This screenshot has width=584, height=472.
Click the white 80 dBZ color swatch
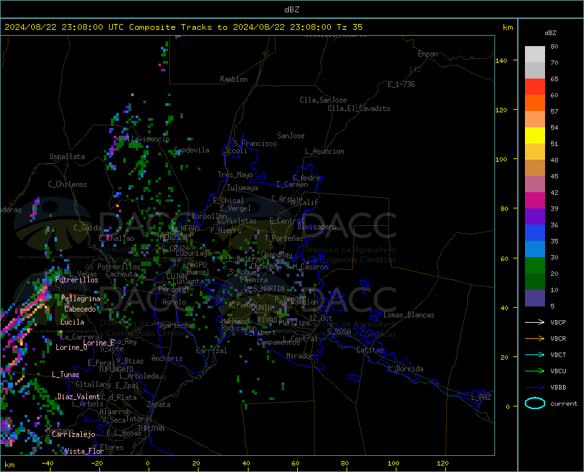coord(535,55)
